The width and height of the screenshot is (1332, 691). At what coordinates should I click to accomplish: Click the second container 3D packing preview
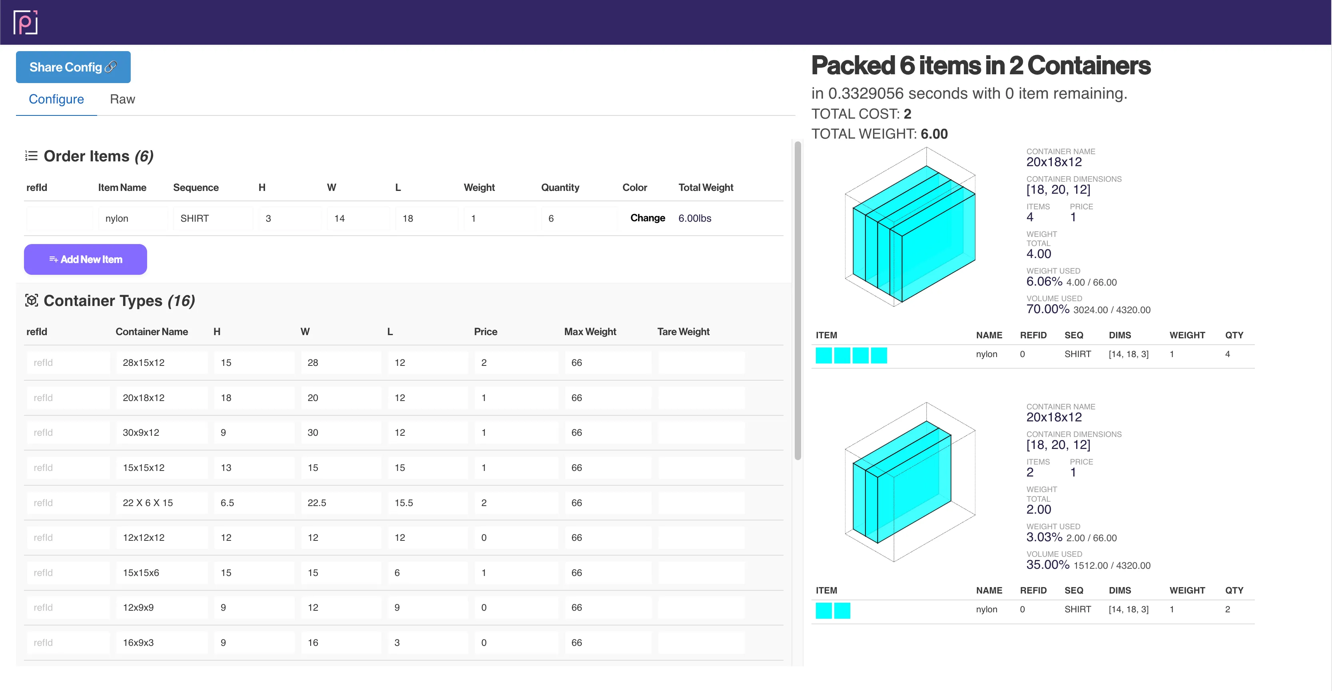point(910,482)
